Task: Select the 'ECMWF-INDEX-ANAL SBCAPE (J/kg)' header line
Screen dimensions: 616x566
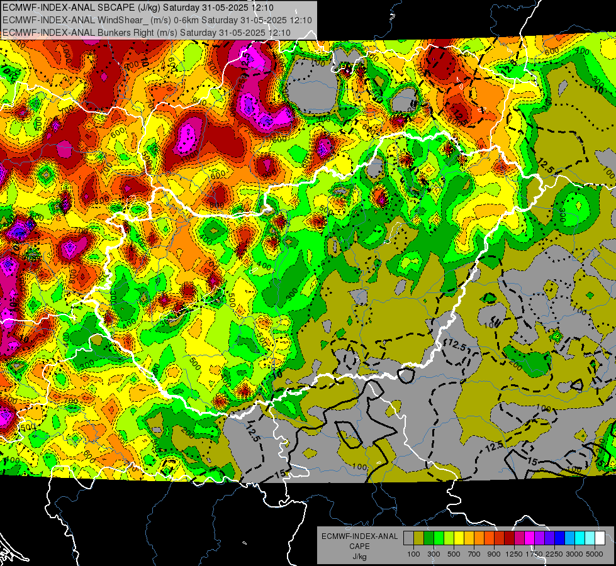Action: 138,8
